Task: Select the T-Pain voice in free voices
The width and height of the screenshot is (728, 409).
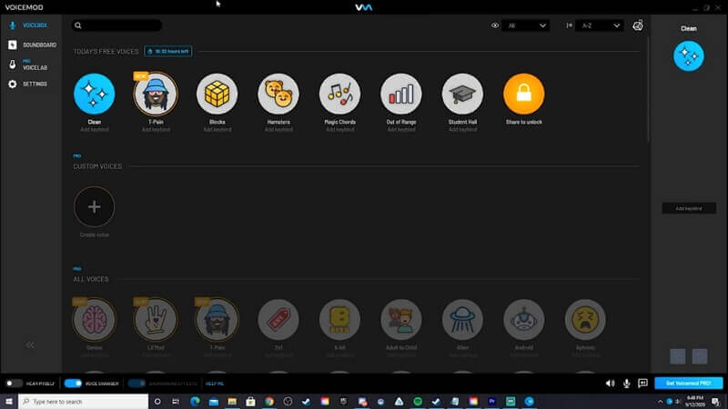Action: click(156, 94)
